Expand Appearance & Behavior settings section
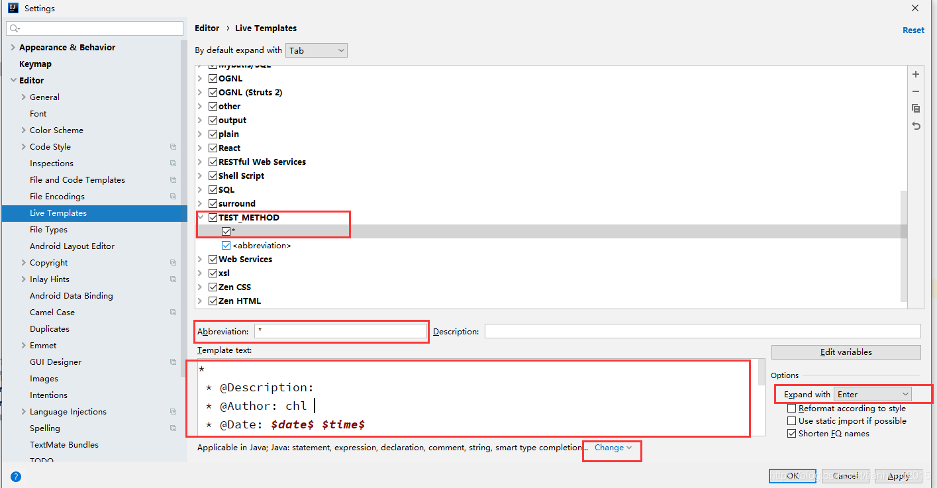Screen dimensions: 937x488 point(13,48)
